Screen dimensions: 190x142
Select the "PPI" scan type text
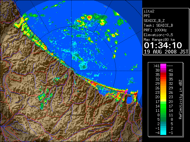147,16
